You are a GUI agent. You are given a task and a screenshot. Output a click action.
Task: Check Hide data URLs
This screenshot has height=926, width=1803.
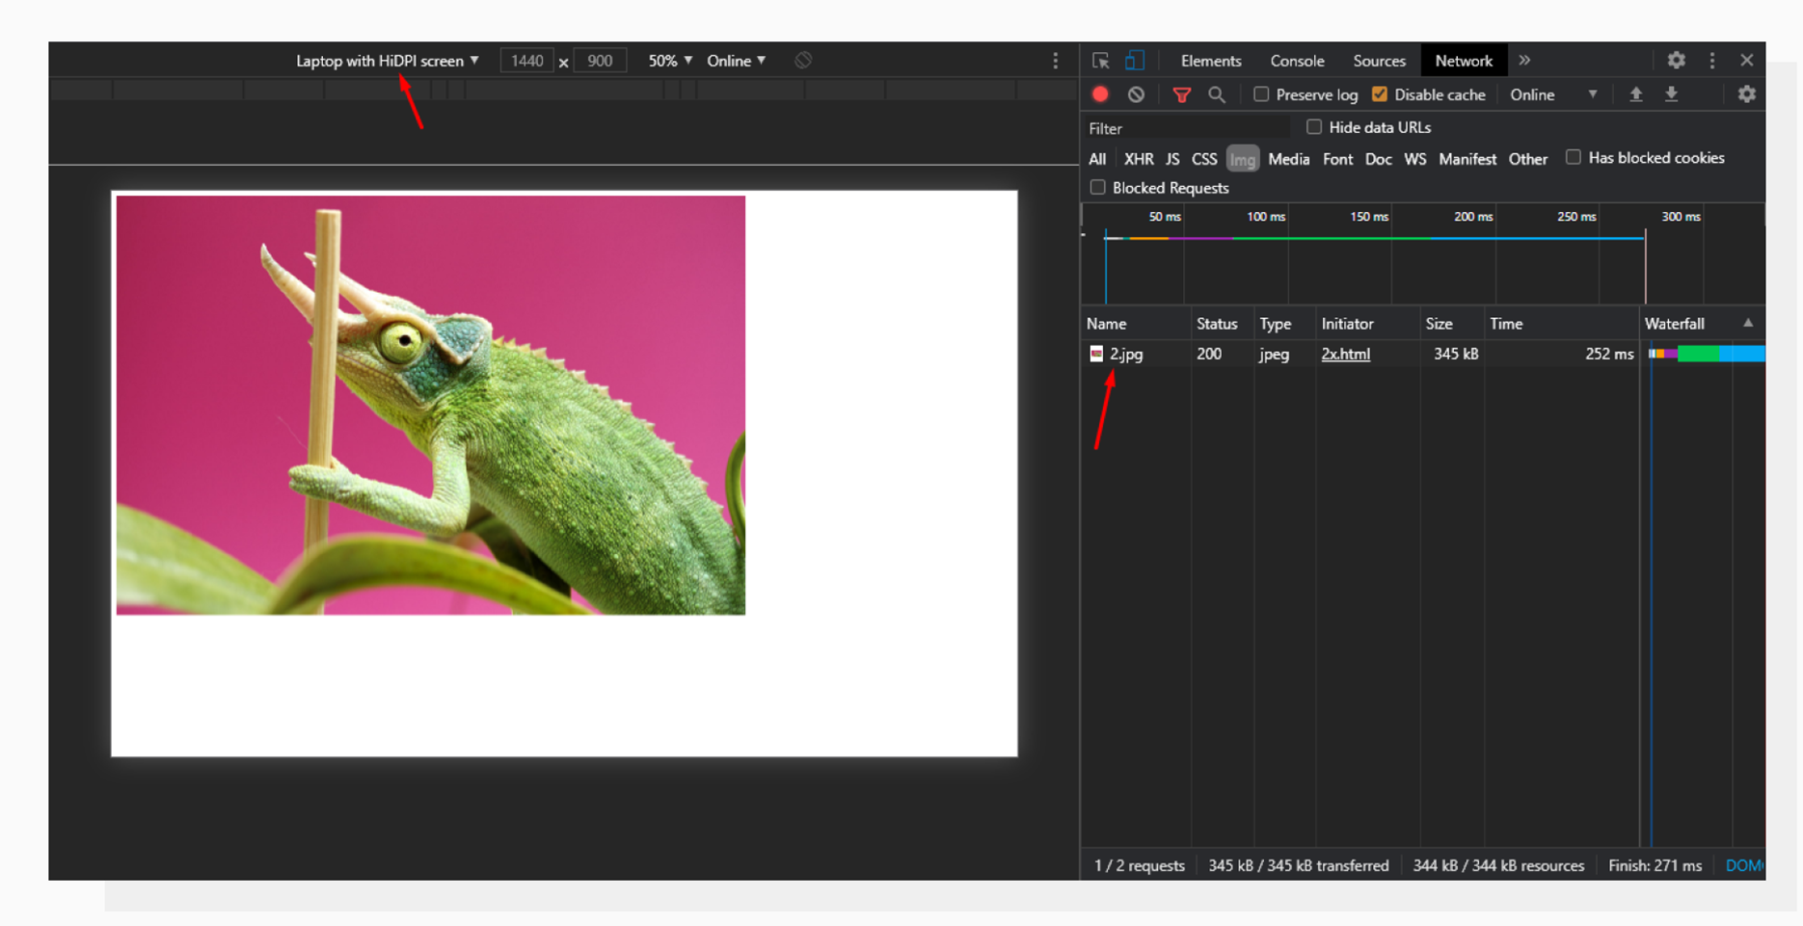pos(1314,126)
